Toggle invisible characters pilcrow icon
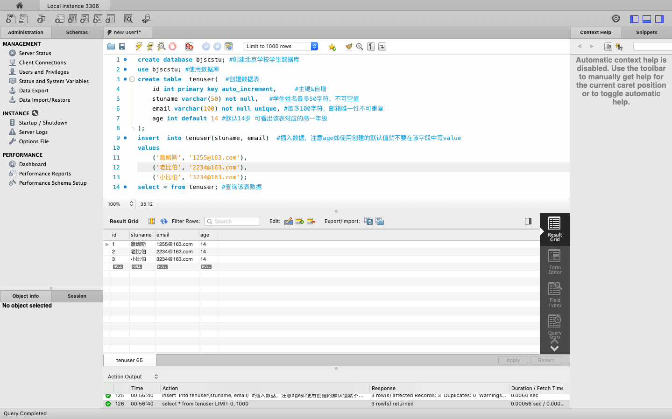Image resolution: width=672 pixels, height=419 pixels. [x=371, y=46]
